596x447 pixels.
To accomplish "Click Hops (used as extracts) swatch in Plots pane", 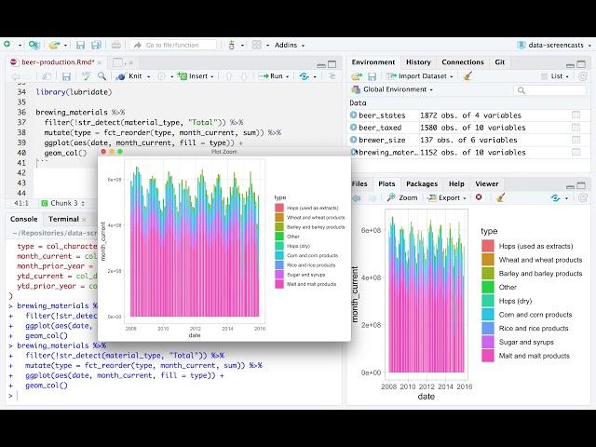I will click(488, 246).
